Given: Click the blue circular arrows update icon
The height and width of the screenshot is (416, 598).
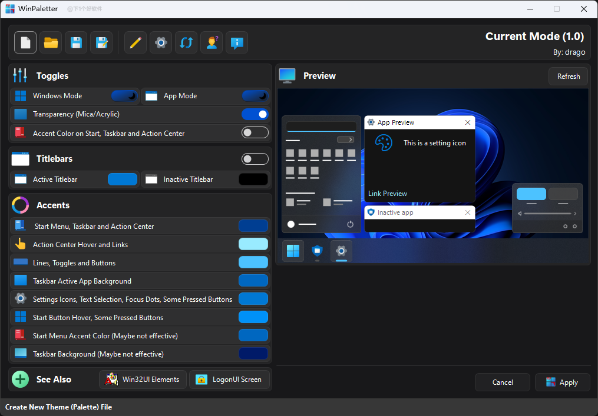Looking at the screenshot, I should click(186, 42).
